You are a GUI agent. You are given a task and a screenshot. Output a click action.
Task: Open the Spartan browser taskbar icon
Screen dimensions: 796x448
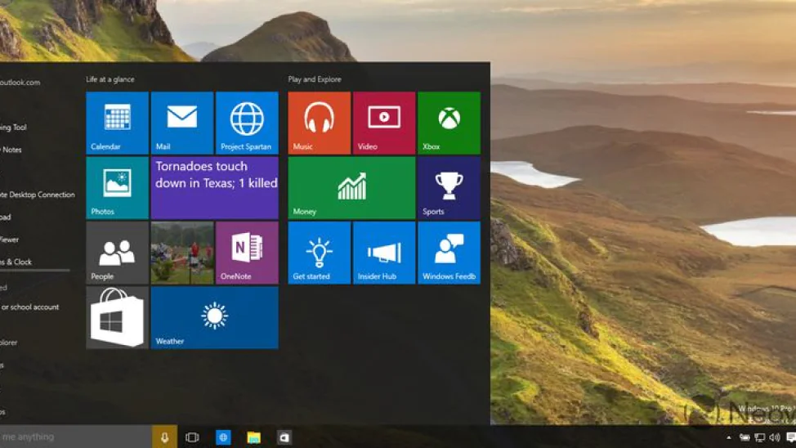tap(223, 437)
